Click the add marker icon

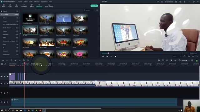click(x=163, y=60)
